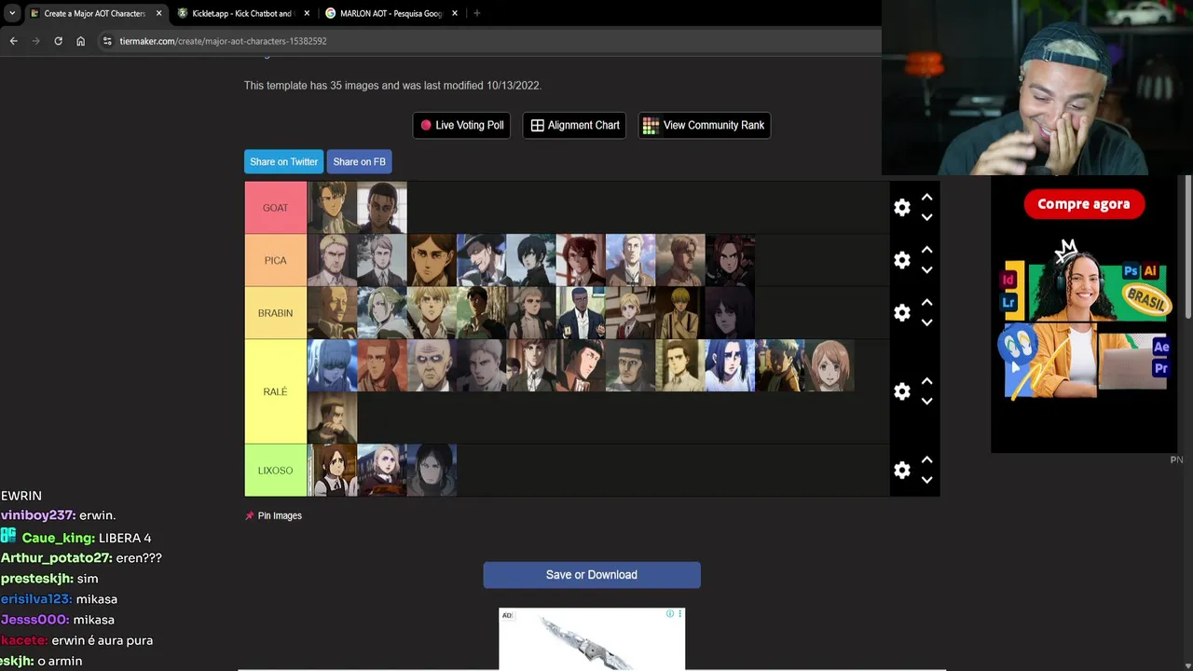Click the PICA tier color label
1193x671 pixels.
276,260
